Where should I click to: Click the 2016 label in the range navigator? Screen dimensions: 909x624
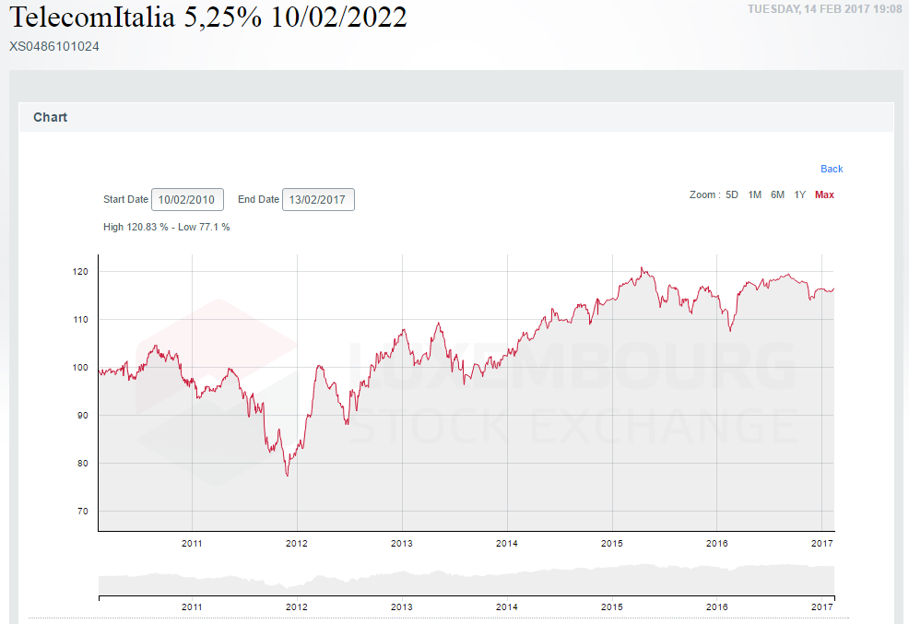pos(717,607)
